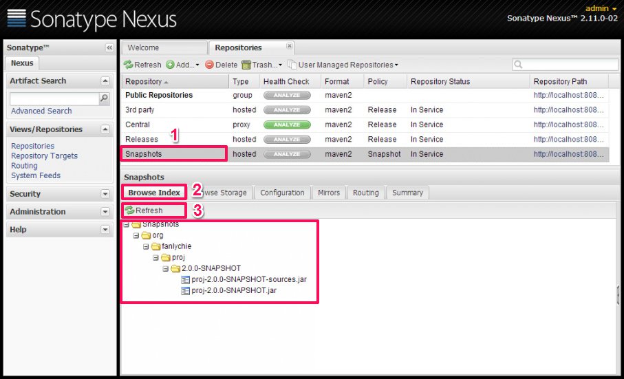This screenshot has width=624, height=379.
Task: Expand the Help panel
Action: [105, 230]
